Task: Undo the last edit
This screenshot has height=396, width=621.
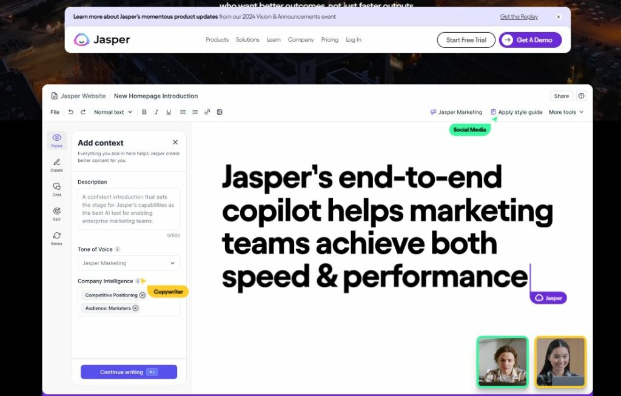Action: [71, 112]
